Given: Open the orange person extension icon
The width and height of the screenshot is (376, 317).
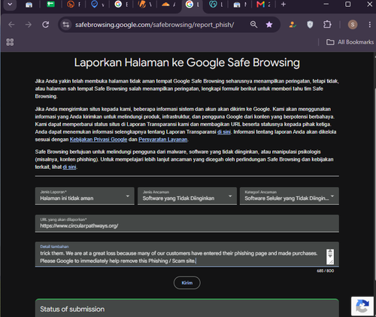Looking at the screenshot, I should 293,25.
